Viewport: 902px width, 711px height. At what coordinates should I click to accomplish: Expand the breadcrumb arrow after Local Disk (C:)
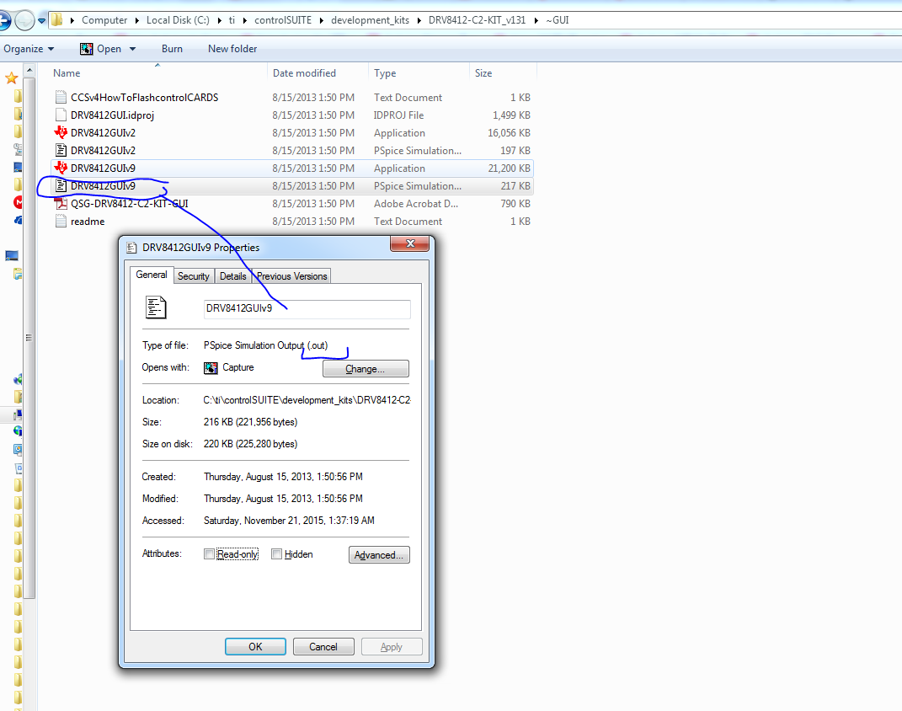pos(219,20)
